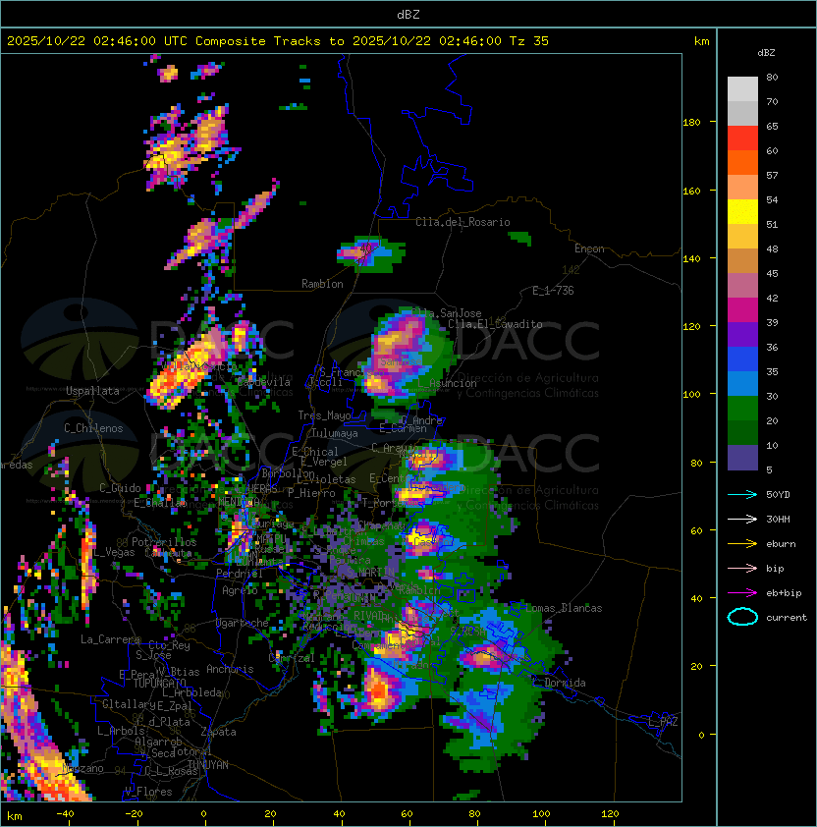This screenshot has height=827, width=817.
Task: Select the light grey swatch between 80 and 70
Action: tap(742, 89)
